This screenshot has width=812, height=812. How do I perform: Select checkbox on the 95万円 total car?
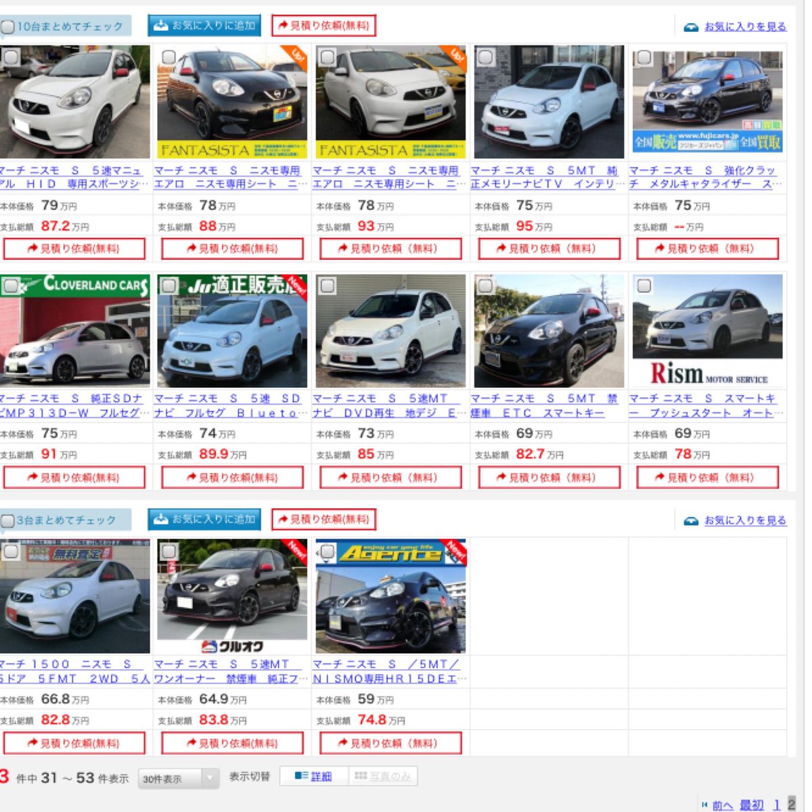coord(486,58)
